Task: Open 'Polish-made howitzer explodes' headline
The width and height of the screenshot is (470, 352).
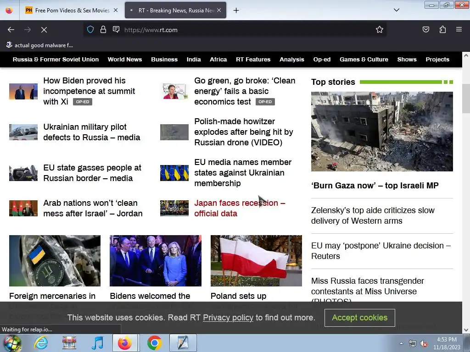Action: tap(243, 132)
